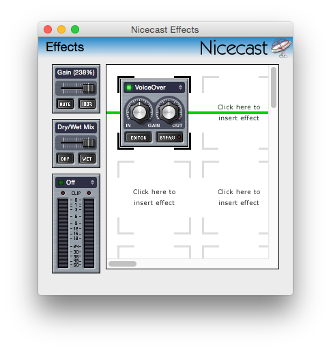
Task: Click the VoiceOver output gain knob
Action: click(169, 112)
